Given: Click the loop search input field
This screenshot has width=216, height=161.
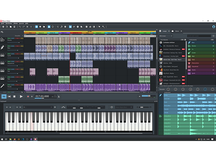Looking at the screenshot, I should tap(199, 36).
